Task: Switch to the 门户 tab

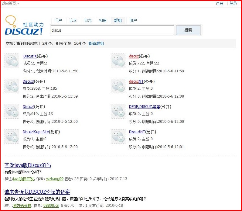Action: 58,20
